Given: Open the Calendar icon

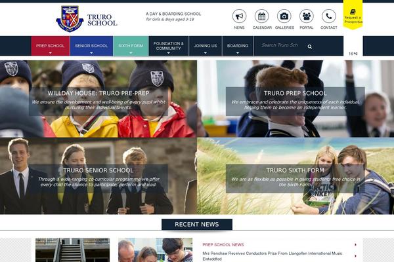Looking at the screenshot, I should [x=261, y=16].
